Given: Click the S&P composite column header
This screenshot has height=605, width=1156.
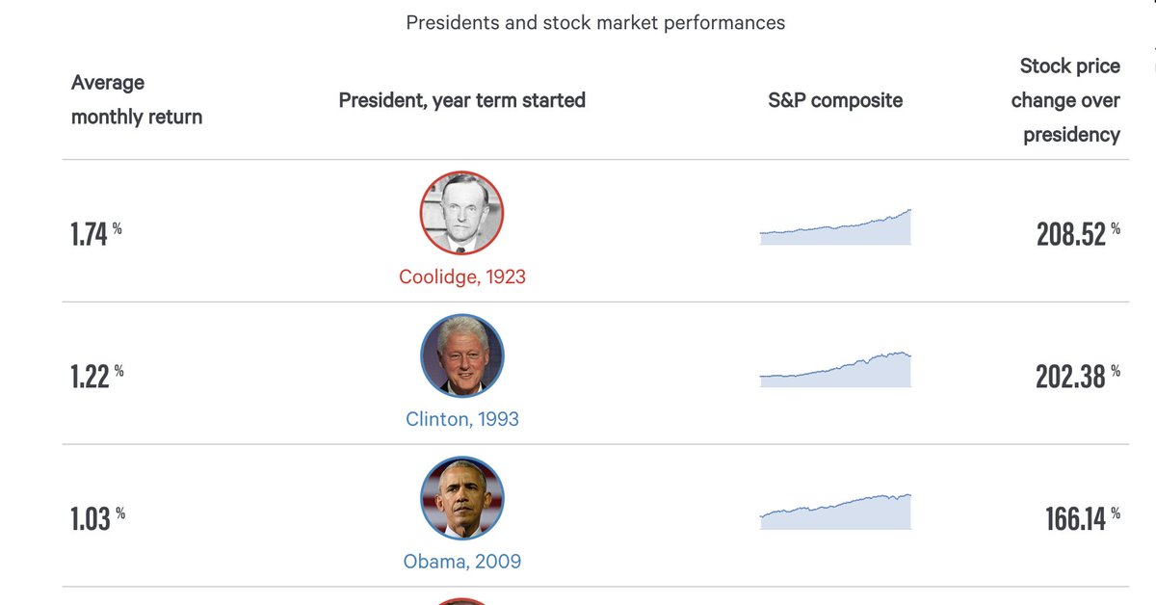Looking at the screenshot, I should [x=835, y=100].
